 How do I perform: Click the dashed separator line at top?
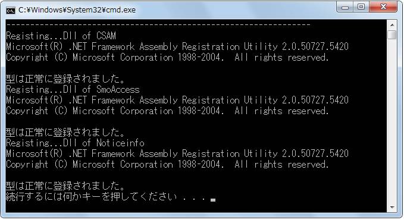coord(158,25)
